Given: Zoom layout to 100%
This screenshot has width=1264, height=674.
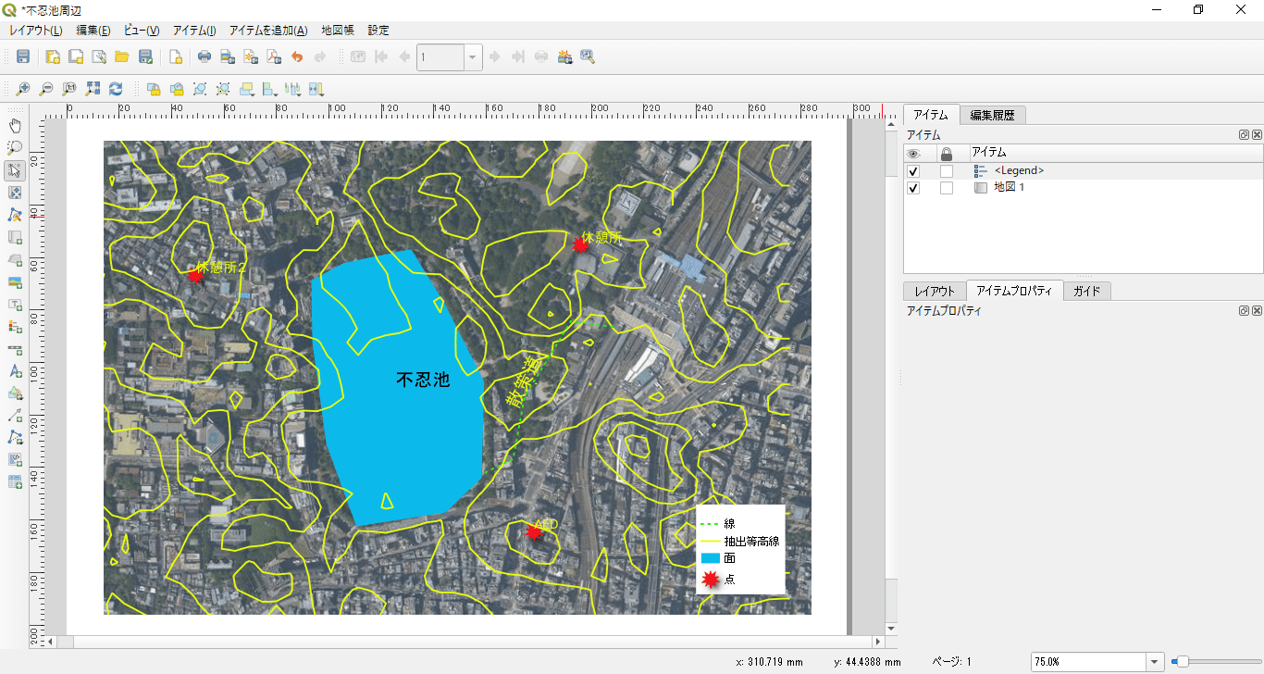Looking at the screenshot, I should [69, 90].
